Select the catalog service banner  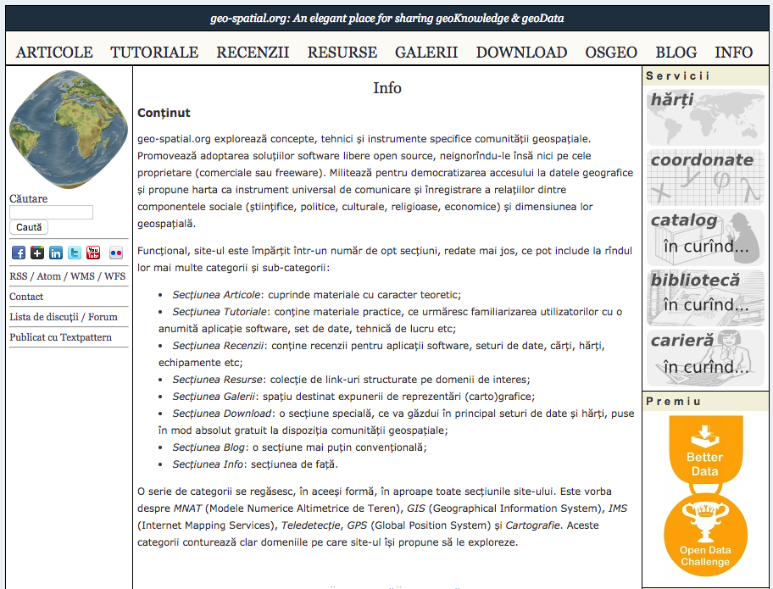[705, 238]
